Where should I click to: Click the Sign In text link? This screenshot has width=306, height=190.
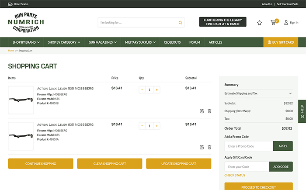tap(294, 23)
